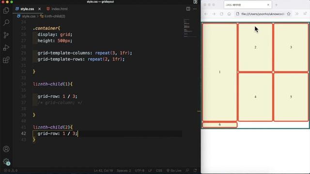Click the li:nth-child(1) selector line
Viewport: 310px width, 174px height.
[x=53, y=84]
